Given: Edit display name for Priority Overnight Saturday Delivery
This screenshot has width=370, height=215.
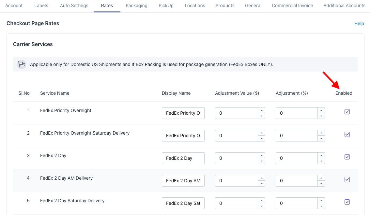Looking at the screenshot, I should pos(183,136).
